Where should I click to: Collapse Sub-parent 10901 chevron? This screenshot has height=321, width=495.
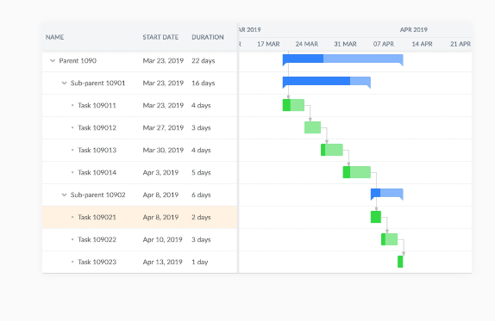64,83
